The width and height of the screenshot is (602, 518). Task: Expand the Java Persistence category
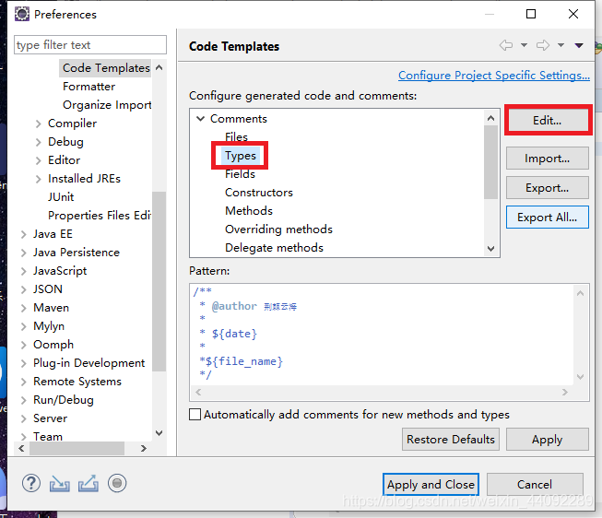23,253
